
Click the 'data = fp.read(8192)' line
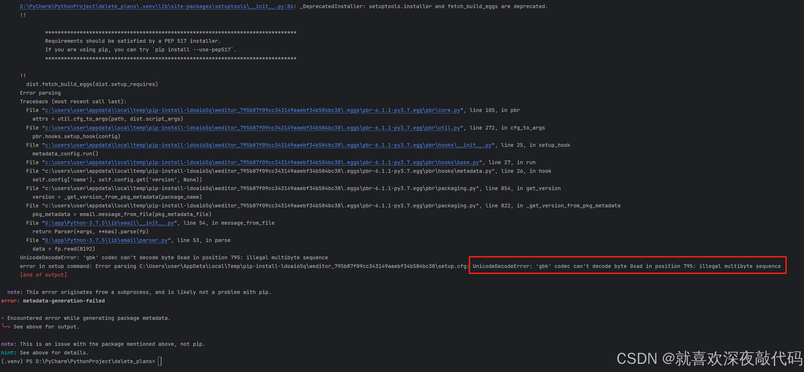(x=64, y=249)
